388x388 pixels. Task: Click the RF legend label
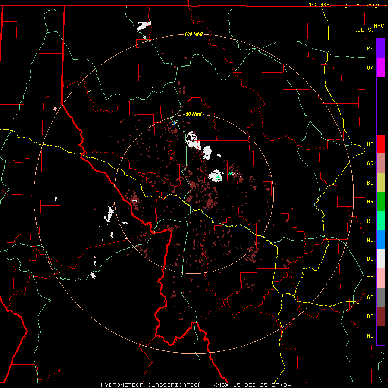point(370,48)
